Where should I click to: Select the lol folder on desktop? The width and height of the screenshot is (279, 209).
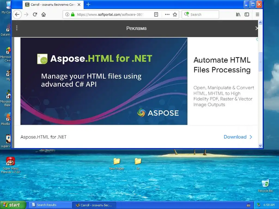click(x=138, y=164)
